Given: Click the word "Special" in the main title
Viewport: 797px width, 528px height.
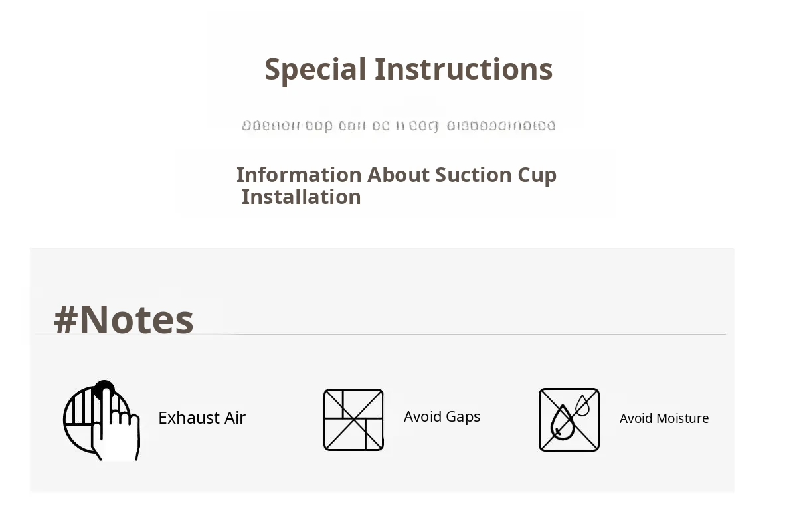Looking at the screenshot, I should tap(315, 69).
